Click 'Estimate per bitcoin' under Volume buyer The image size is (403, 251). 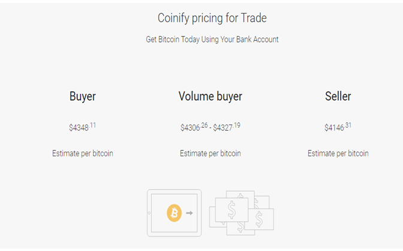[x=210, y=153]
